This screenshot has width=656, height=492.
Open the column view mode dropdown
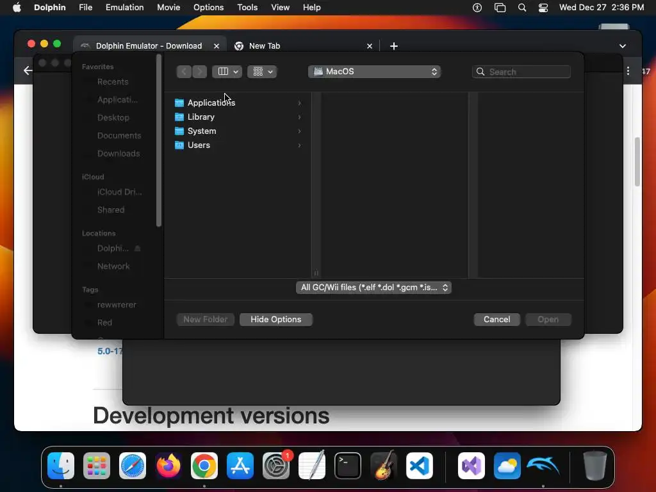click(227, 72)
